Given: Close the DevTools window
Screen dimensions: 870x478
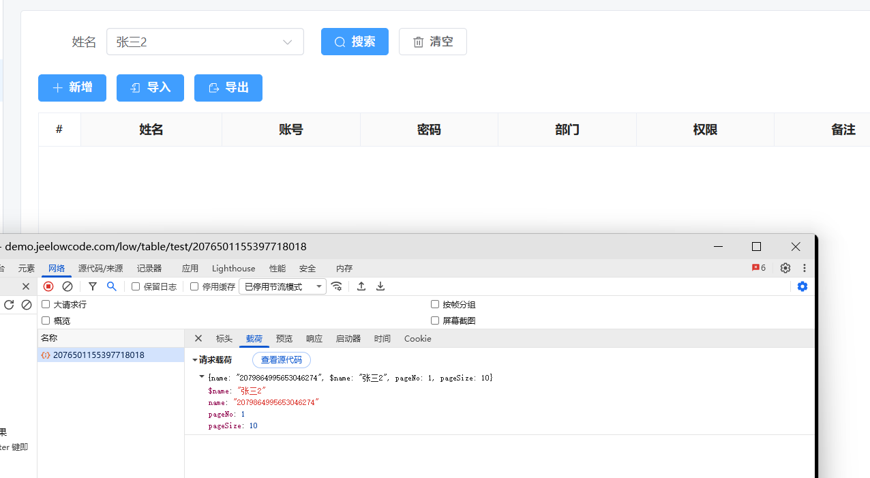Looking at the screenshot, I should pos(796,246).
